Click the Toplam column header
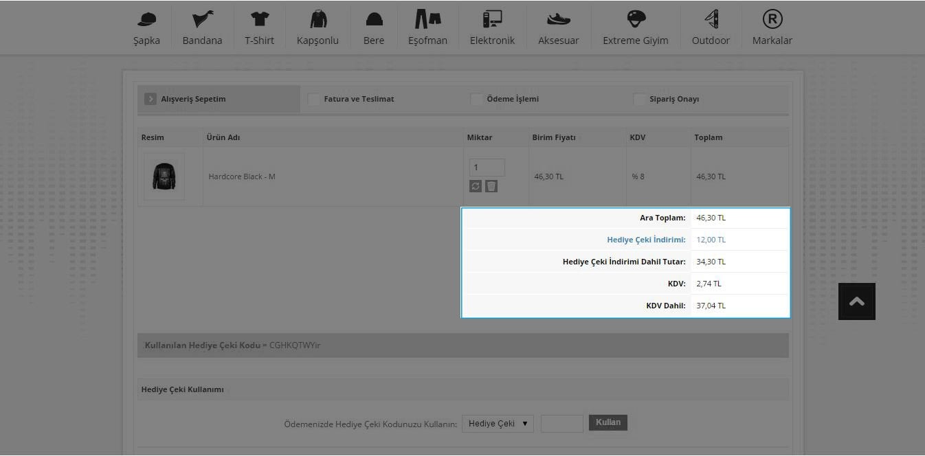This screenshot has width=925, height=456. coord(709,137)
